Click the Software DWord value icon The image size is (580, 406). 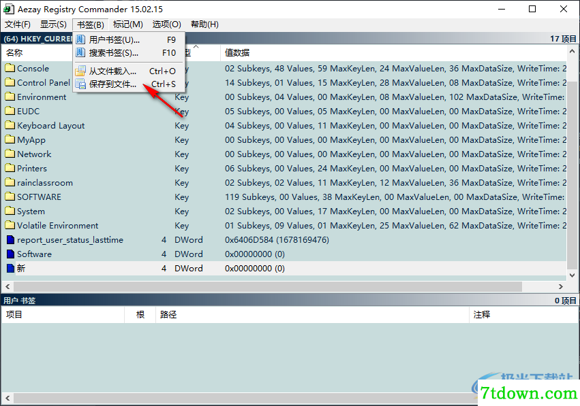(x=11, y=254)
